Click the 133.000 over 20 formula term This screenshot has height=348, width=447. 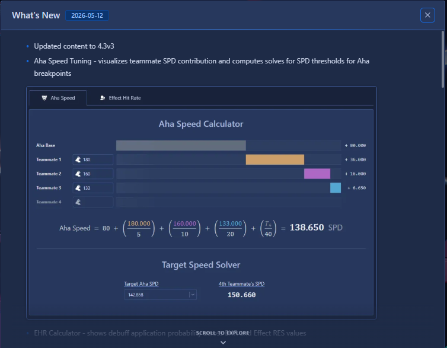[231, 229]
